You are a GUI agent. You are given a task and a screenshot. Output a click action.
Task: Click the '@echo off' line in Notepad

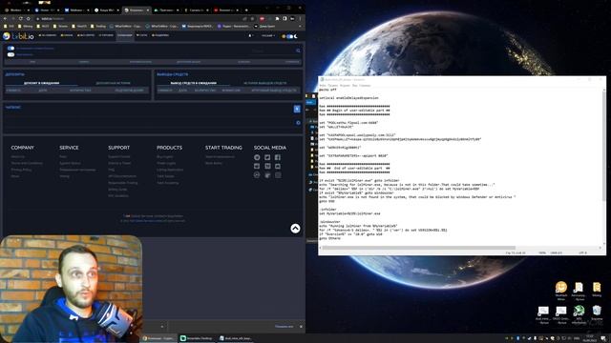pyautogui.click(x=327, y=90)
